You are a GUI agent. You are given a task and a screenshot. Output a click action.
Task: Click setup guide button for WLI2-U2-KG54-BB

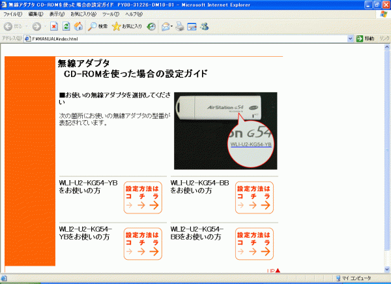coord(254,244)
